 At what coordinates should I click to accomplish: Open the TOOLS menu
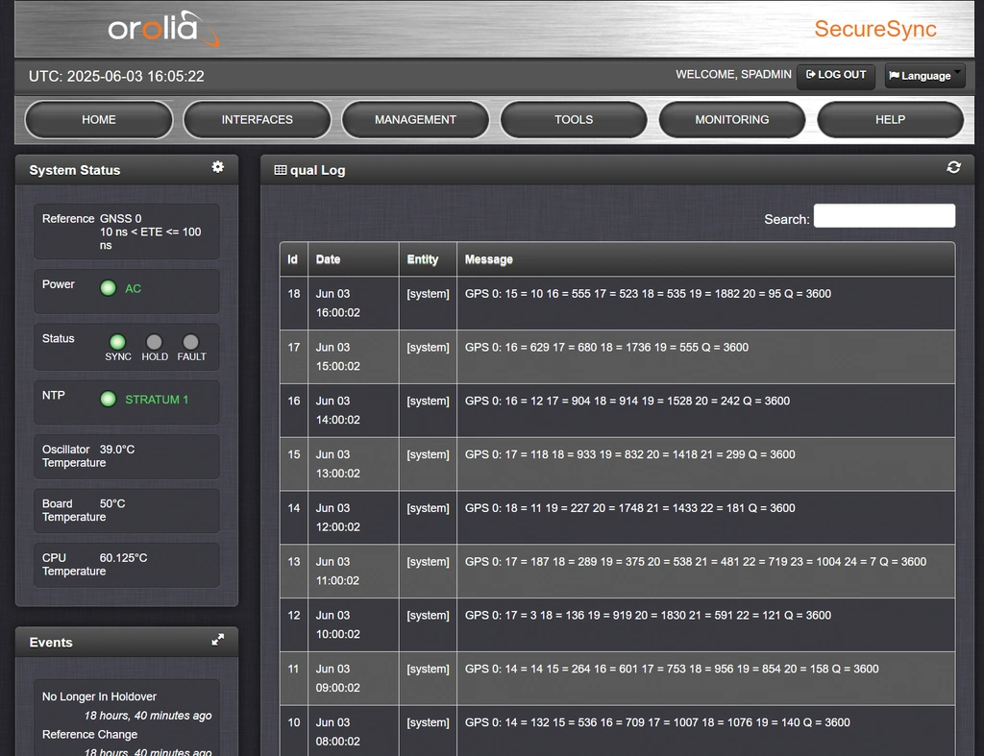(x=574, y=119)
